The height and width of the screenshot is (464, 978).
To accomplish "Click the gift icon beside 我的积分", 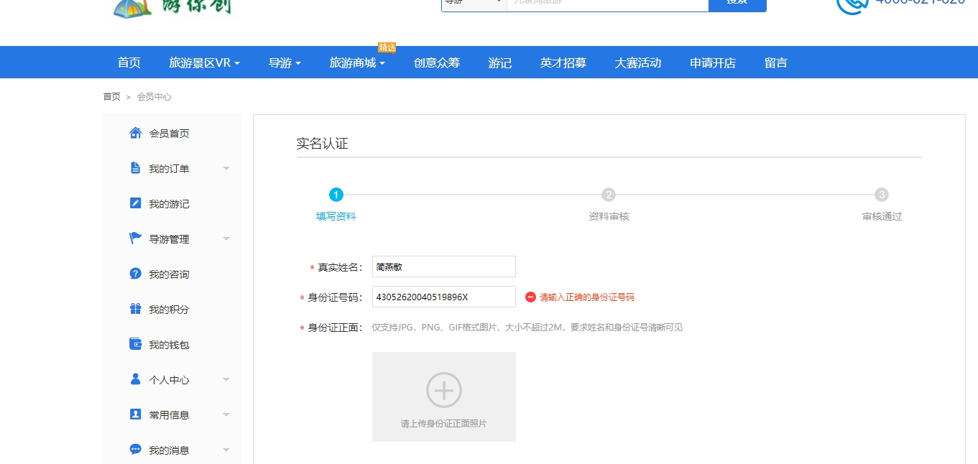I will tap(135, 309).
